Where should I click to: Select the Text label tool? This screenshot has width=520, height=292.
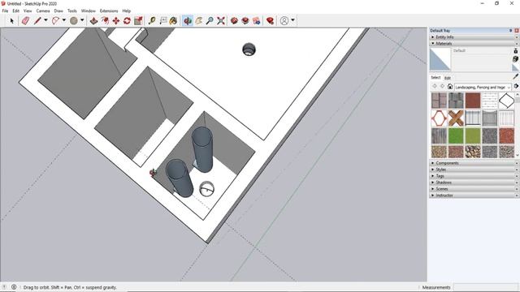[163, 20]
